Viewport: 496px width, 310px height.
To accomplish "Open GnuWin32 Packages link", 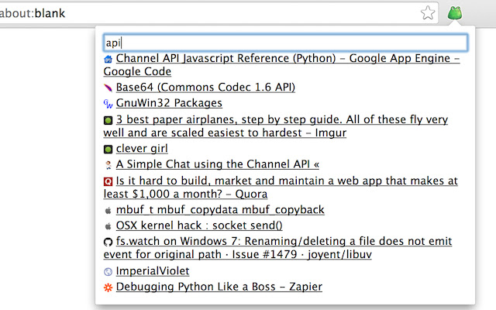I will tap(169, 103).
